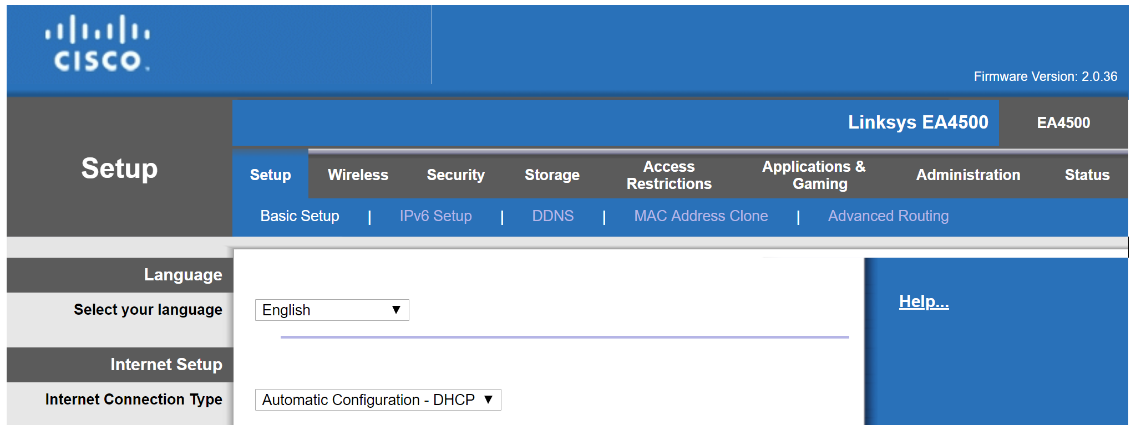
Task: Click the Linksys EA4500 title text
Action: (x=918, y=122)
